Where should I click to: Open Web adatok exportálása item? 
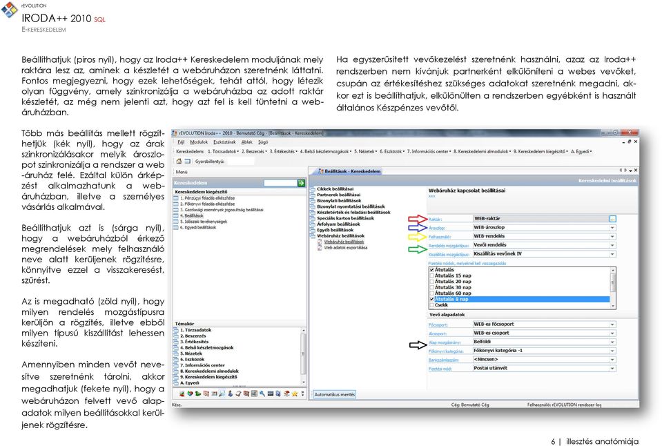tap(346, 248)
